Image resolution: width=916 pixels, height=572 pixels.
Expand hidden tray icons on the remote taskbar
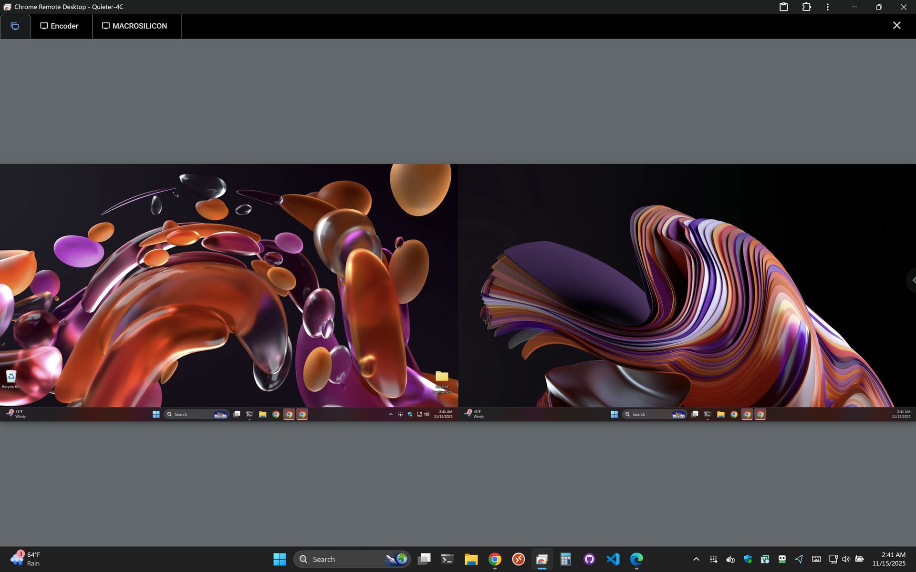[x=391, y=414]
